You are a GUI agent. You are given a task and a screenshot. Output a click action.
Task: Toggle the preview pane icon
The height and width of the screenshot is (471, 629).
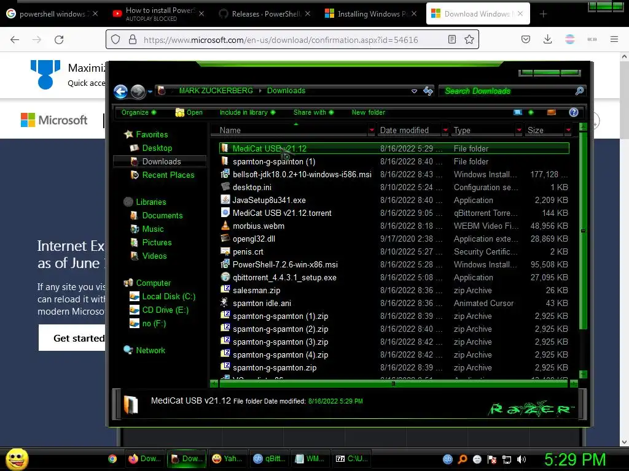pyautogui.click(x=552, y=113)
